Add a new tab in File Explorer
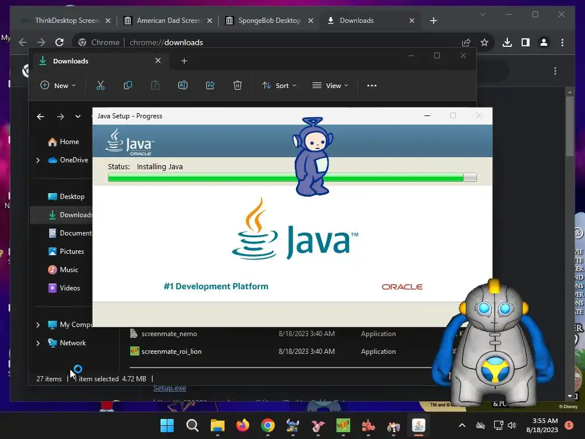 pos(184,61)
